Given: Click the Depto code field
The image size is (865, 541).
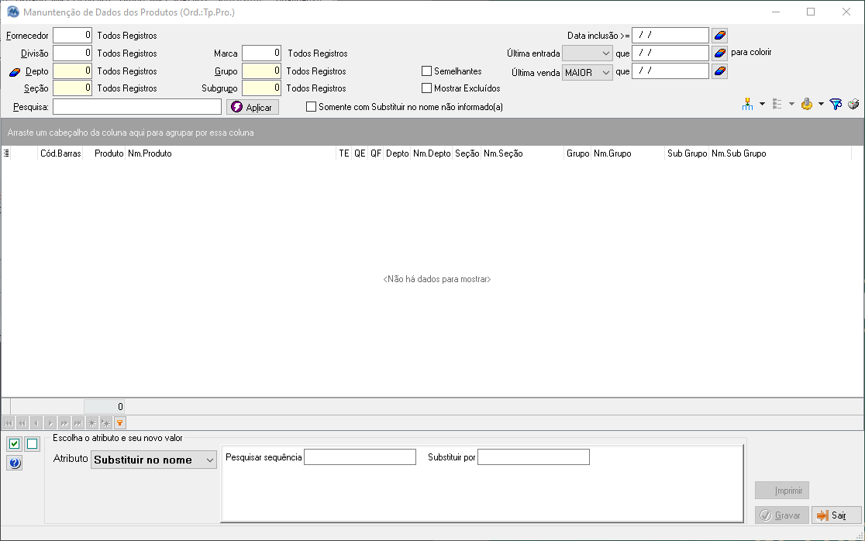Looking at the screenshot, I should pos(72,71).
